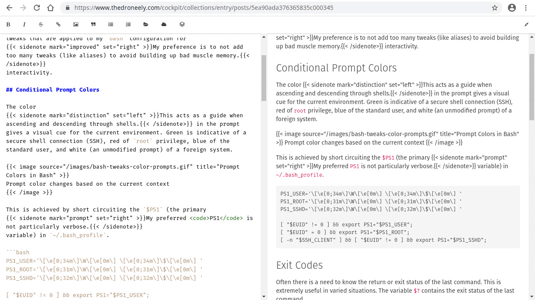
Task: Click the green '<code>' tag in editor
Action: tap(199, 218)
